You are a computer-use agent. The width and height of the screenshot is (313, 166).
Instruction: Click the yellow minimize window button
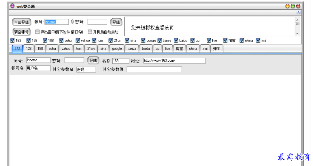[287, 6]
